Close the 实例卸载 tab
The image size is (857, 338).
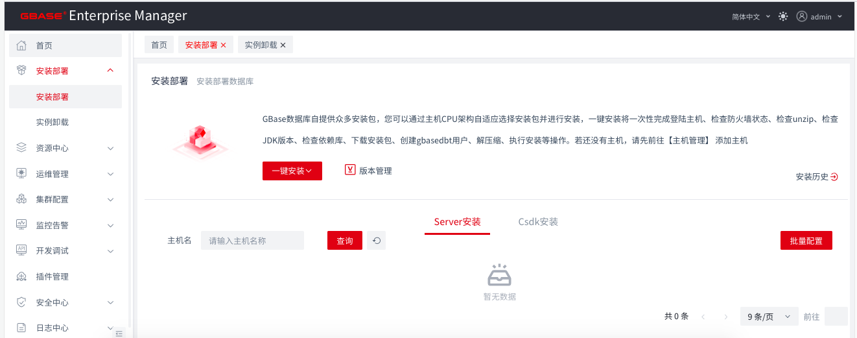click(283, 45)
